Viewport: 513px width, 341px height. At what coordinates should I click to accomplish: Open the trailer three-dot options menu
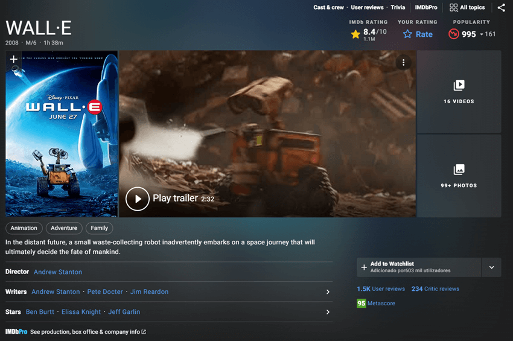(403, 63)
